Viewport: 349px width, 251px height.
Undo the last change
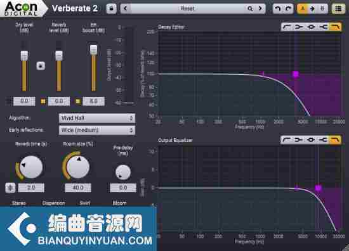[278, 9]
